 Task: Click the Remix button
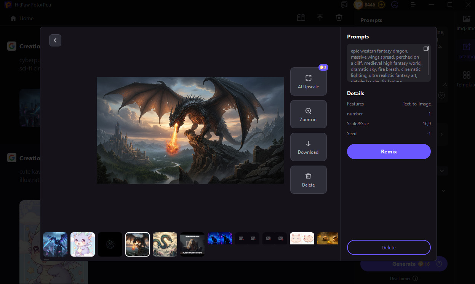(389, 151)
